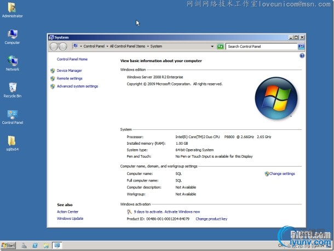Click the Back navigation arrow button
This screenshot has height=251, width=334.
point(54,47)
